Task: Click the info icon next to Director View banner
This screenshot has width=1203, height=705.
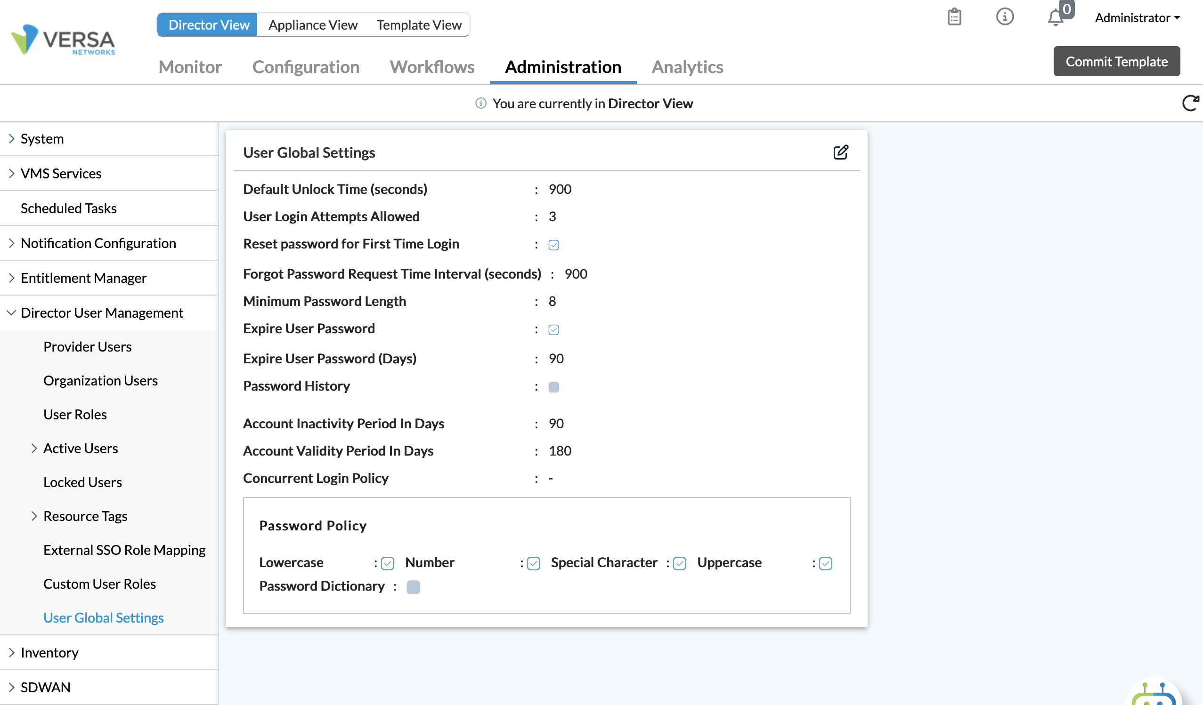Action: click(480, 103)
